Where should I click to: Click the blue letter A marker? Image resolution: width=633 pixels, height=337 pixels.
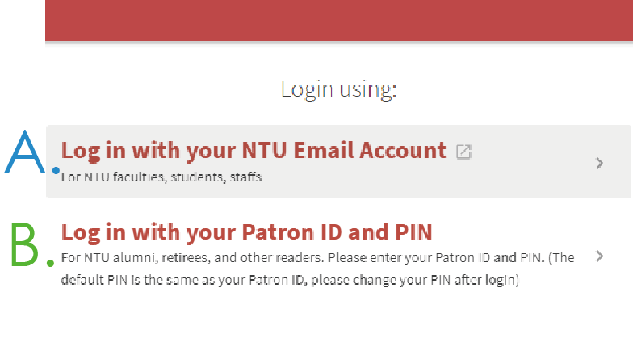point(25,152)
